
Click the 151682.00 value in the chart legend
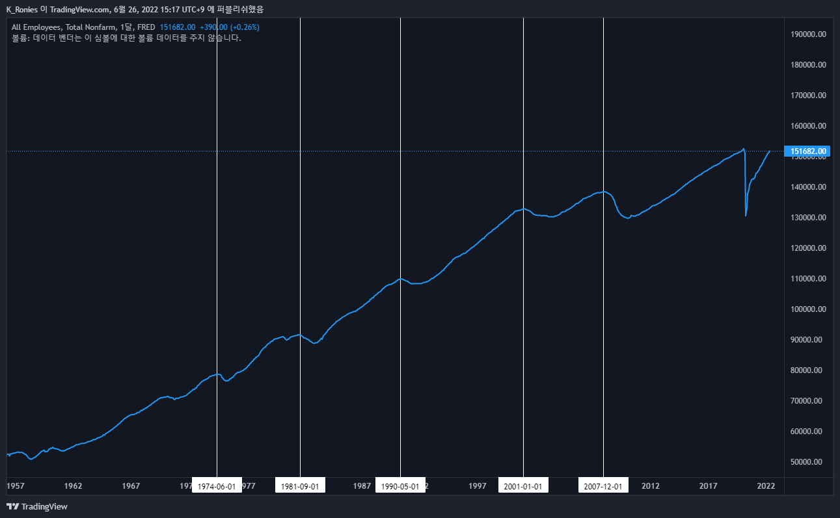click(x=178, y=28)
